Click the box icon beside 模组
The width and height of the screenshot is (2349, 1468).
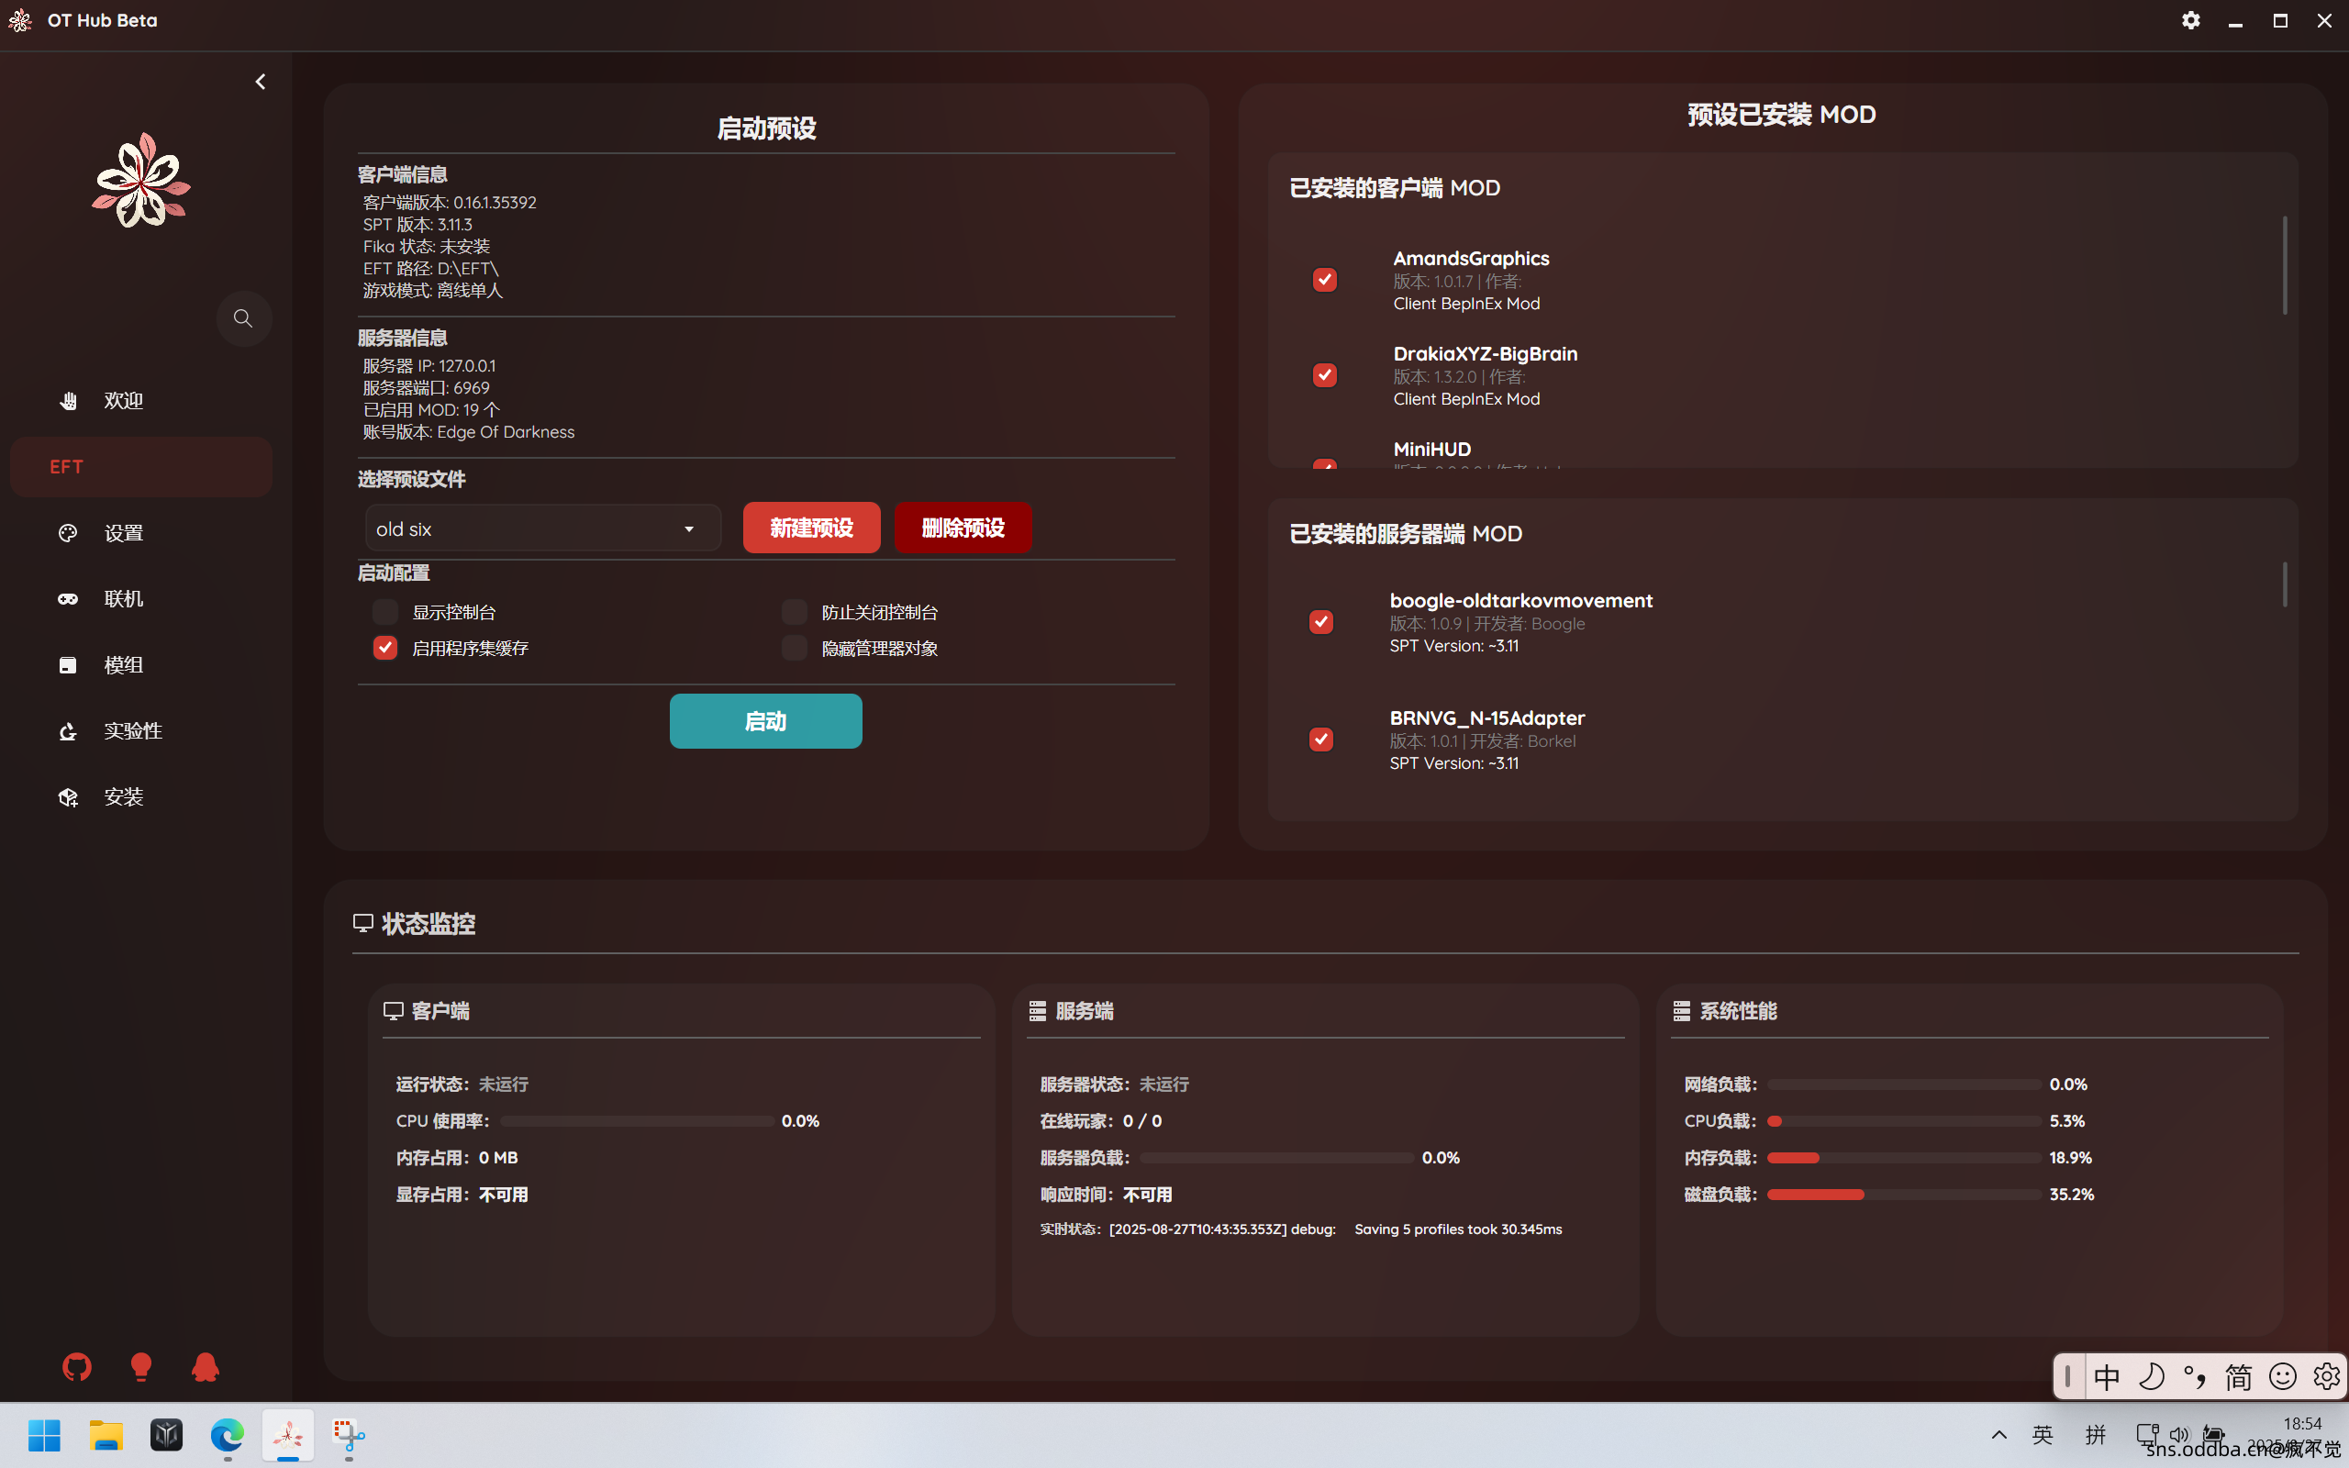[x=68, y=665]
